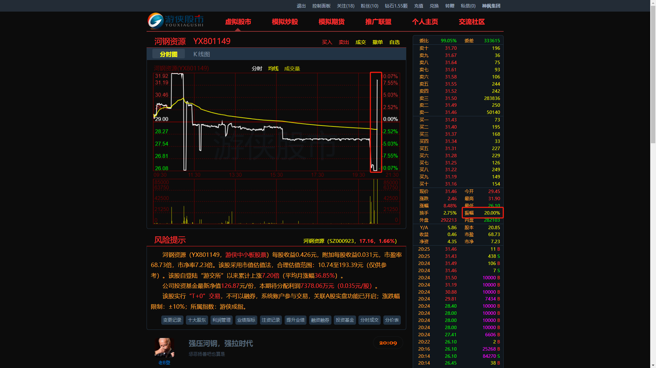Click the 变更记录 button

[x=172, y=320]
